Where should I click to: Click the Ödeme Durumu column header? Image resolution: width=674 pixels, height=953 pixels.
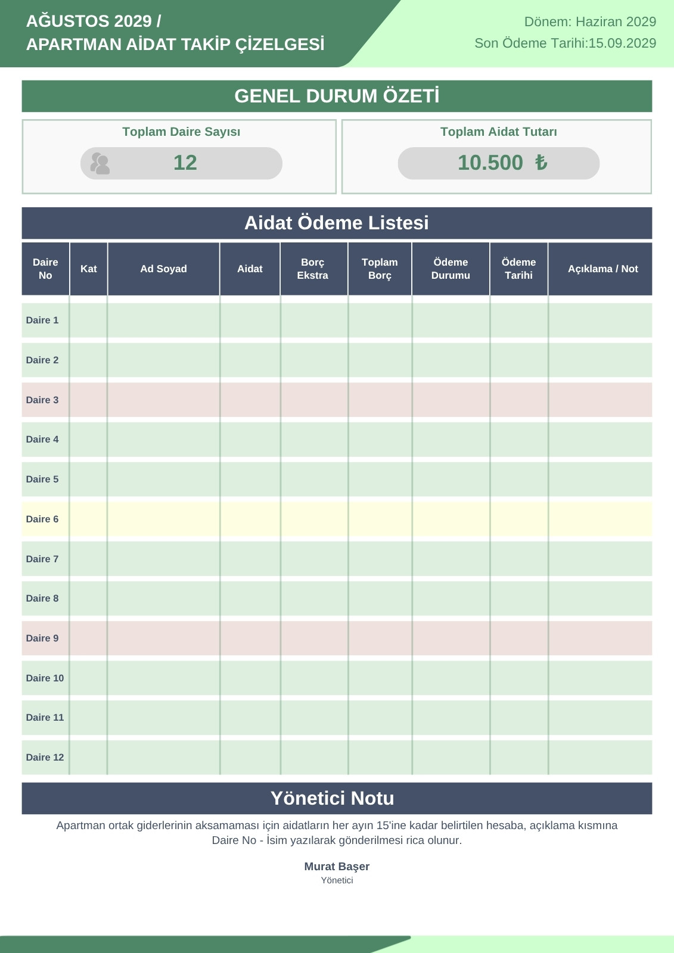451,269
